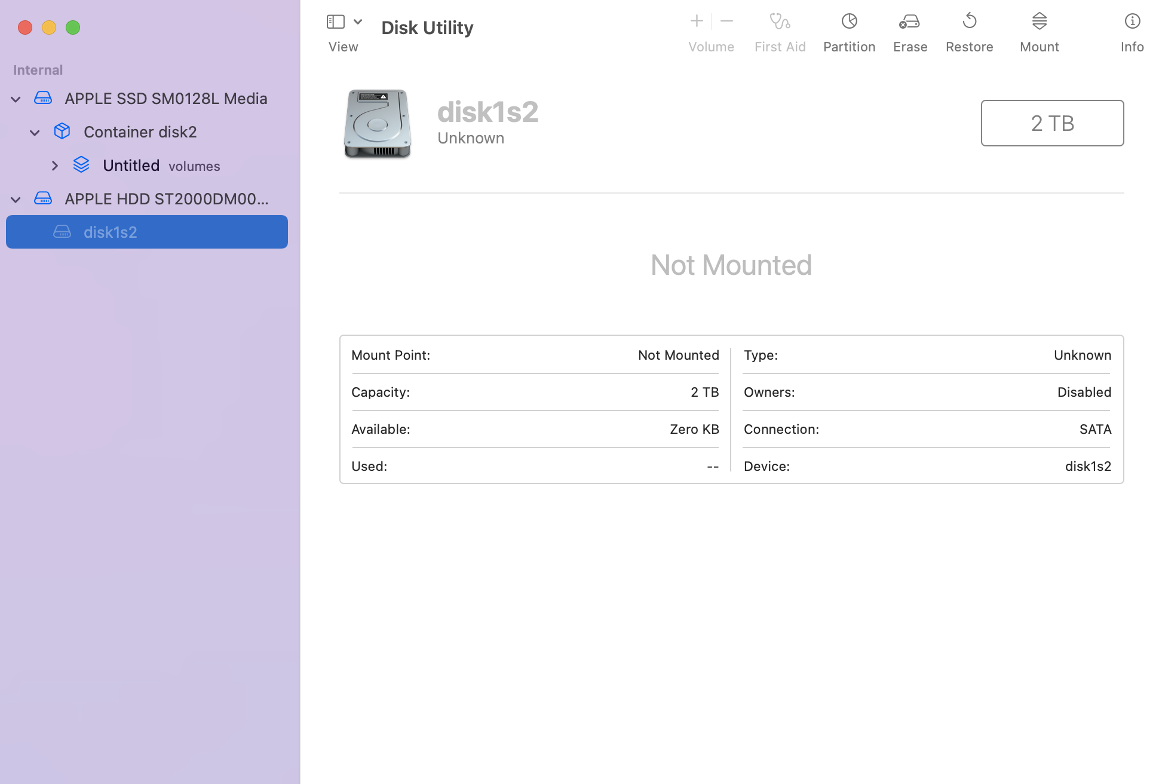Screen dimensions: 1159x784
Task: Click the 2 TB capacity indicator
Action: pos(1052,123)
